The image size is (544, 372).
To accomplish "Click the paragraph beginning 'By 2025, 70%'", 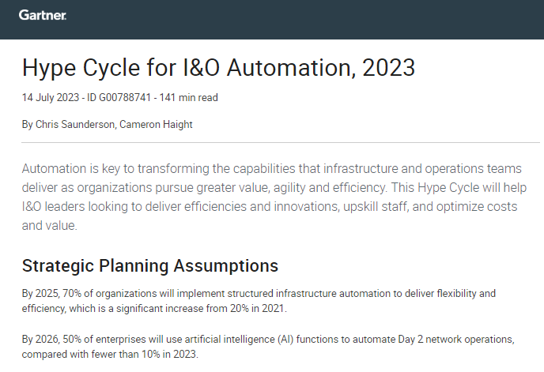I will point(259,301).
